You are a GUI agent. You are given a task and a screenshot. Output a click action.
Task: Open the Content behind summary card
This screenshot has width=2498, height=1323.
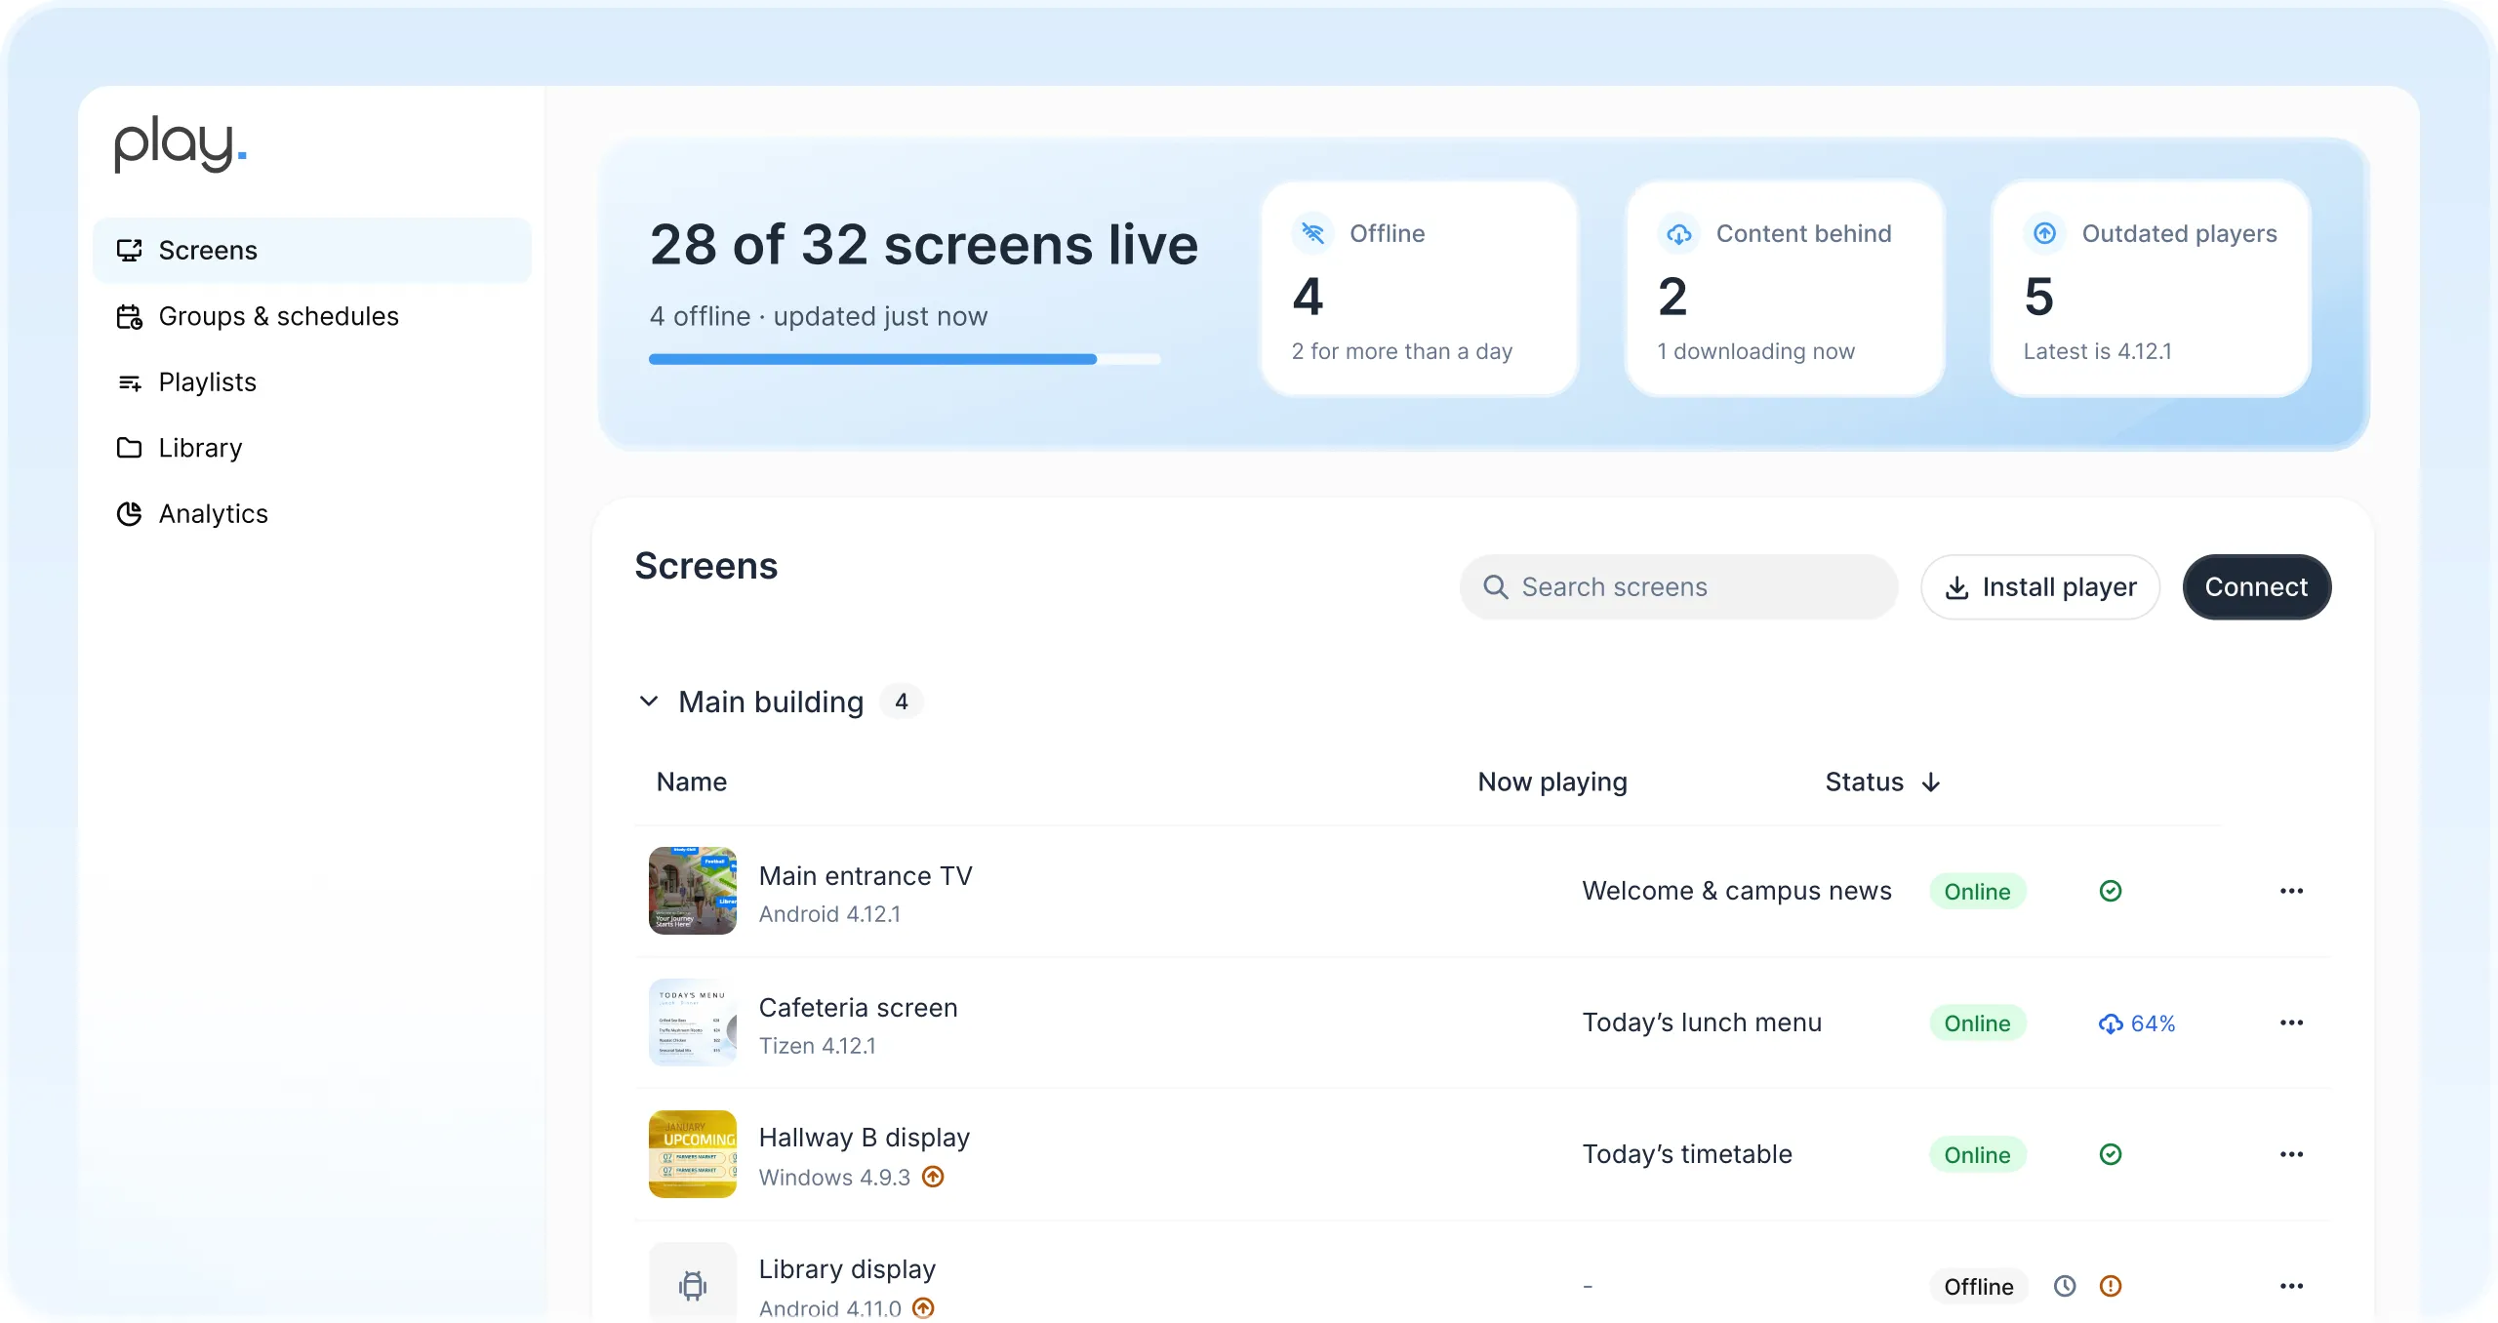[1785, 289]
